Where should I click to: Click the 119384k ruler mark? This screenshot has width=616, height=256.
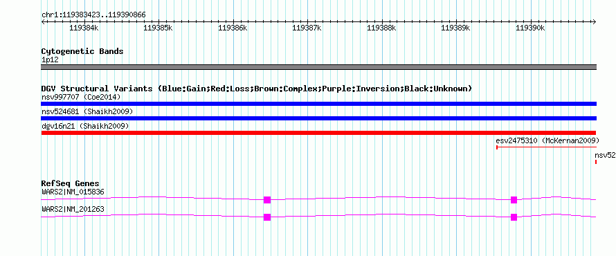[84, 28]
